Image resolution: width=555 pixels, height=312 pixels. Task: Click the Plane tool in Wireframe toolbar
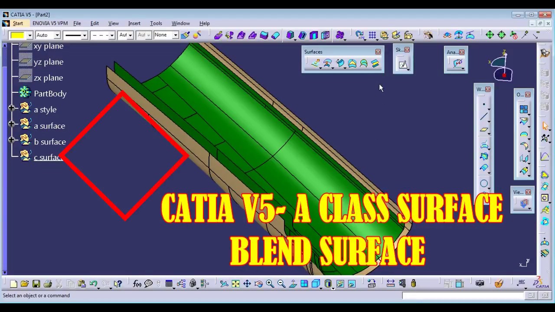[x=484, y=129]
